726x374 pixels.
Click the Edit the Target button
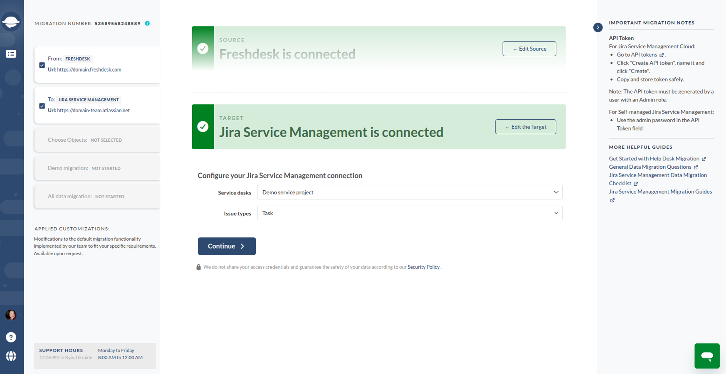[525, 127]
